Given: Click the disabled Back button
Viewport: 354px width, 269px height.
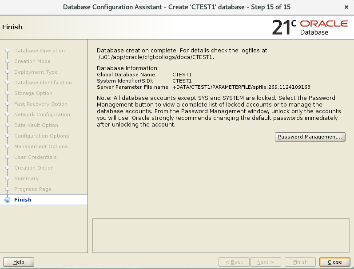Looking at the screenshot, I should pos(234,262).
